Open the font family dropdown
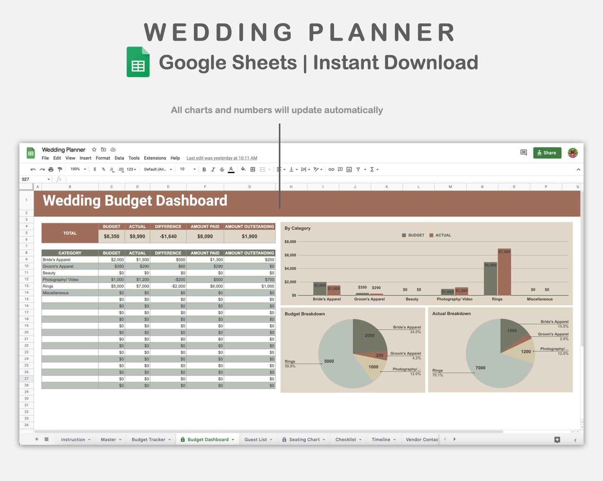 click(x=157, y=169)
